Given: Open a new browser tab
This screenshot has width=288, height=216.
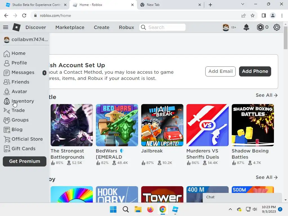Looking at the screenshot, I should (x=210, y=5).
